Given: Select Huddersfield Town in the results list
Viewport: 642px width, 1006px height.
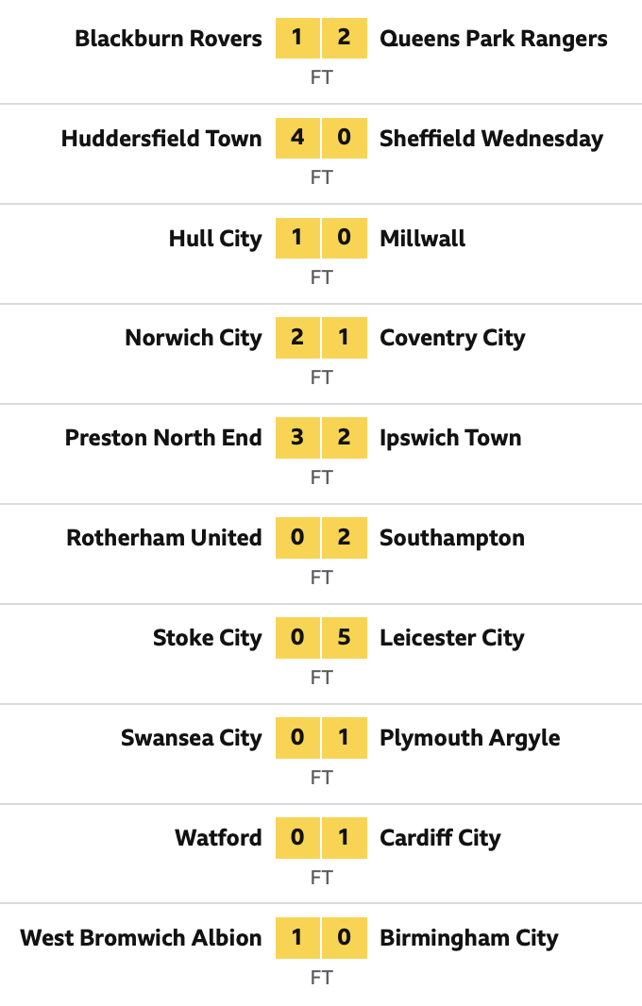Looking at the screenshot, I should [x=161, y=139].
